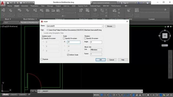Image resolution: width=173 pixels, height=97 pixels.
Task: Click the grid display icon in status bar
Action: (x=102, y=95)
